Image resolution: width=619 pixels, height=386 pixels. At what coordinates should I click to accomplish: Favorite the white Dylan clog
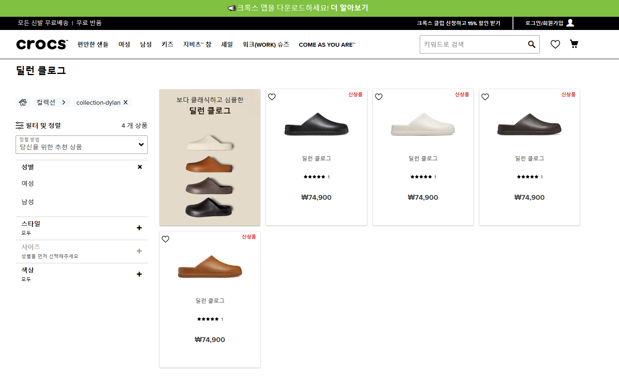click(x=379, y=97)
